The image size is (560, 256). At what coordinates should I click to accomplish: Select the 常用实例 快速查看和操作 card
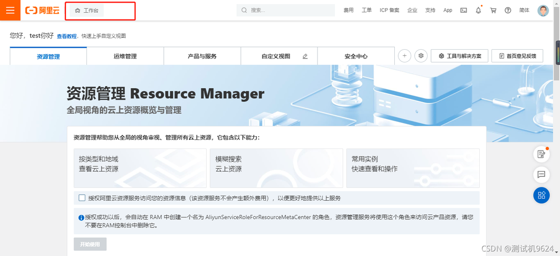413,168
